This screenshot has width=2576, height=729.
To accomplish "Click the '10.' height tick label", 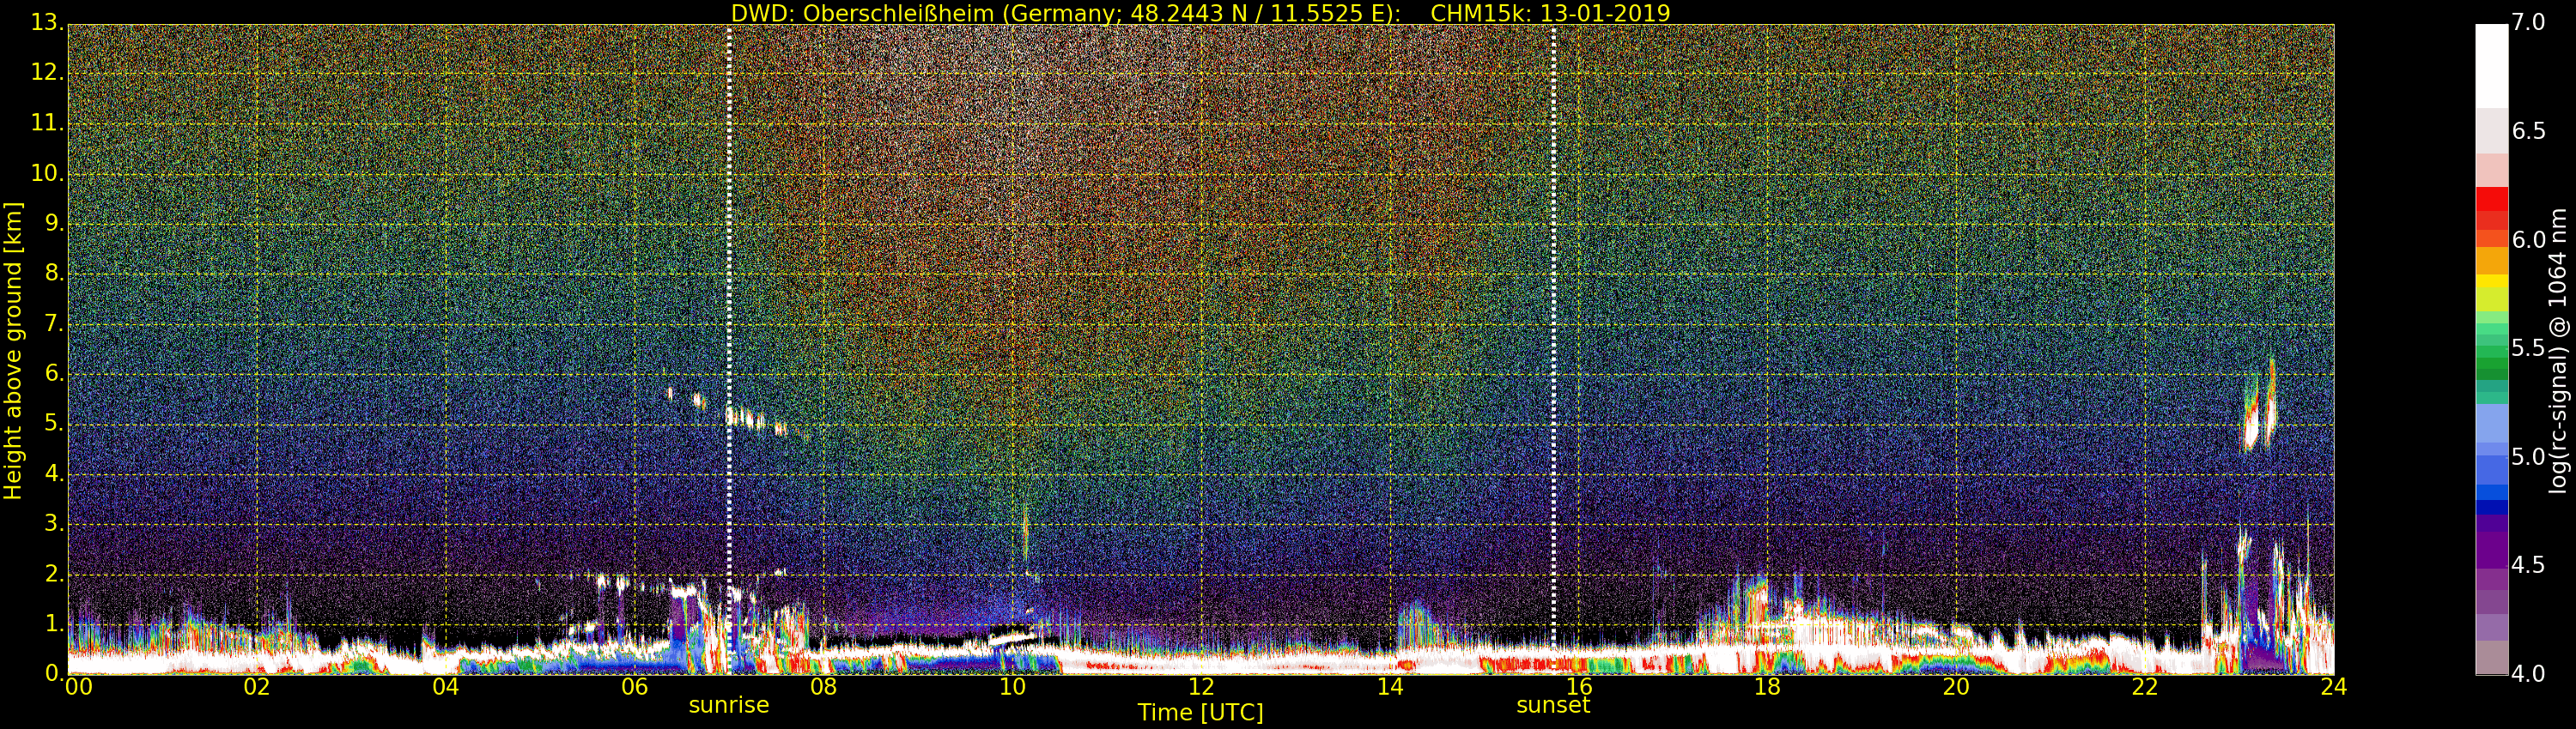I will (x=46, y=172).
